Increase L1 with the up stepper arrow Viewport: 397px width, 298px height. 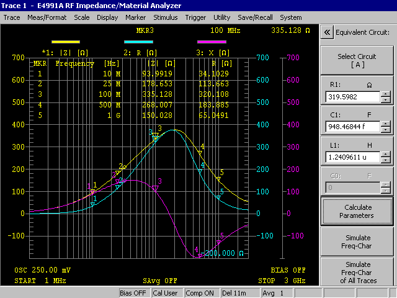point(386,155)
